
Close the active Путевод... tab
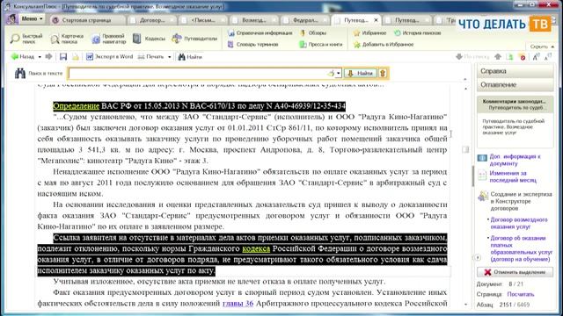[376, 20]
